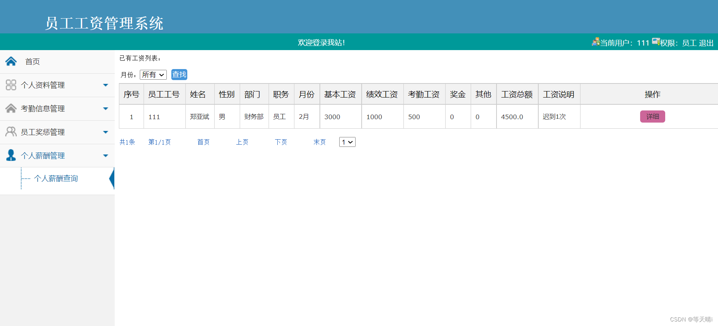Click the 共1条 record count text
Image resolution: width=718 pixels, height=326 pixels.
point(127,142)
